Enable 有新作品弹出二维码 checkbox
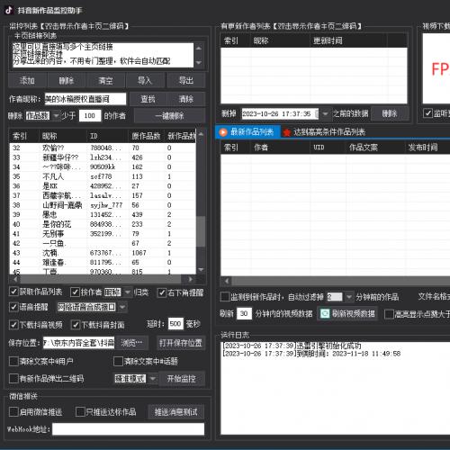 tap(13, 378)
